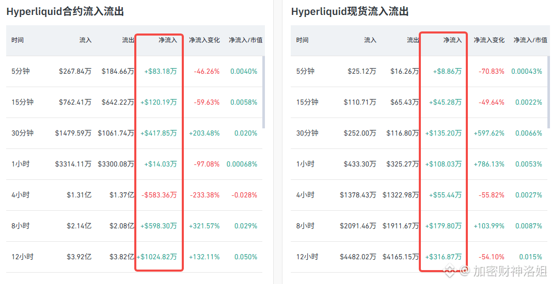Click the inflow value $1.31亿
551x284 pixels.
79,195
